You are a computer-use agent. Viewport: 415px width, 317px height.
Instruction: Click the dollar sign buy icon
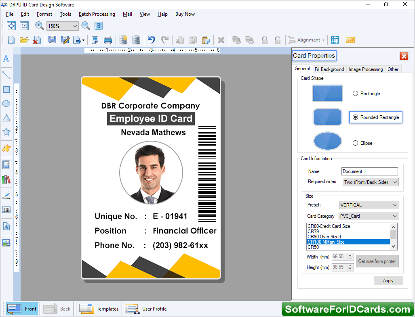99,26
